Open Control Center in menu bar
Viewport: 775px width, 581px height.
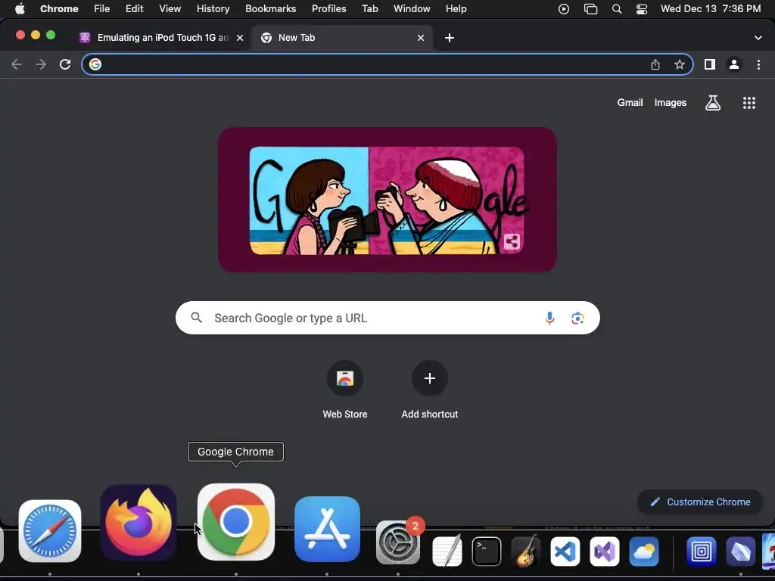(x=642, y=9)
